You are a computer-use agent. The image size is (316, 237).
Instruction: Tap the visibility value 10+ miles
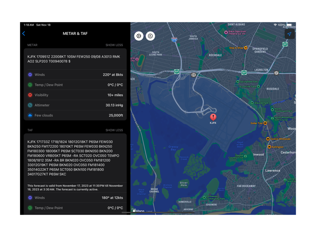tap(115, 95)
